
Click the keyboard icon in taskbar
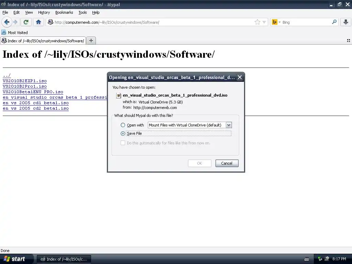click(306, 259)
